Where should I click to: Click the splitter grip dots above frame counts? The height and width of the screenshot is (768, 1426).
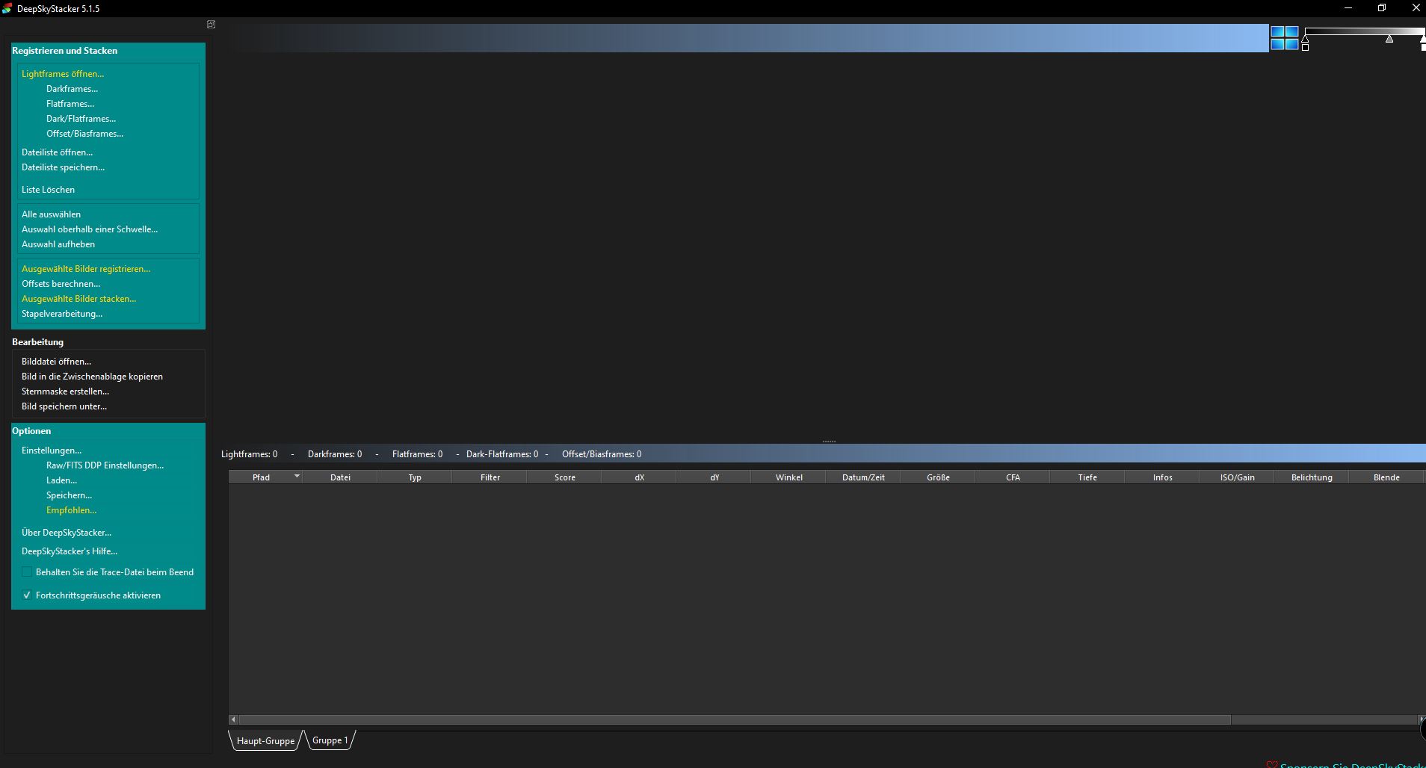pyautogui.click(x=829, y=442)
